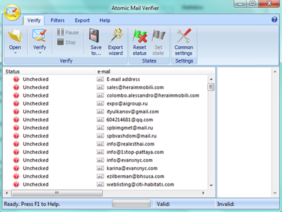Select the spbimgmet@mail.ru address
Image resolution: width=282 pixels, height=212 pixels.
pos(130,128)
